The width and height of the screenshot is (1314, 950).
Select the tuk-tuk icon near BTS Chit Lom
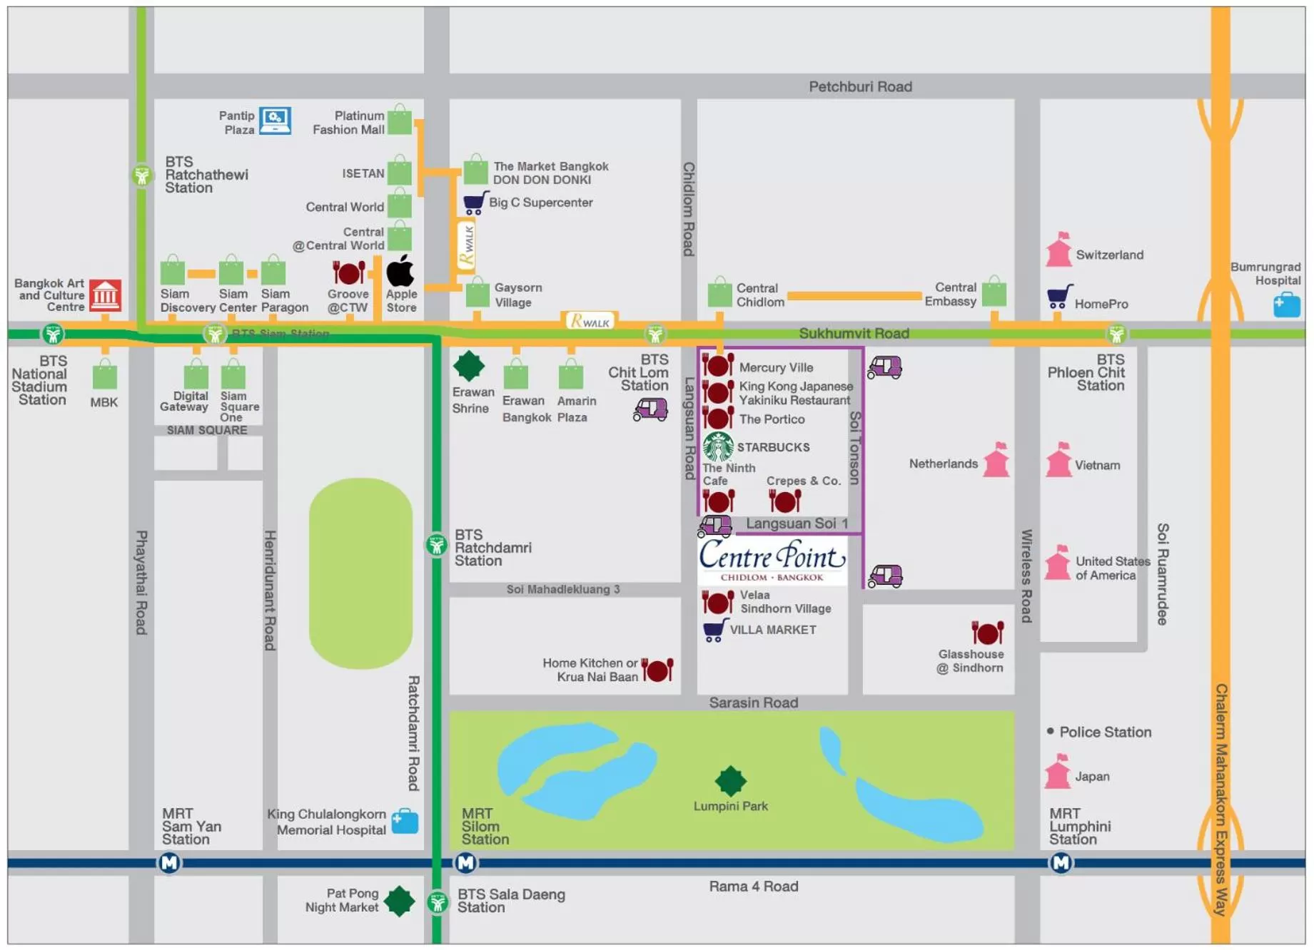coord(650,410)
